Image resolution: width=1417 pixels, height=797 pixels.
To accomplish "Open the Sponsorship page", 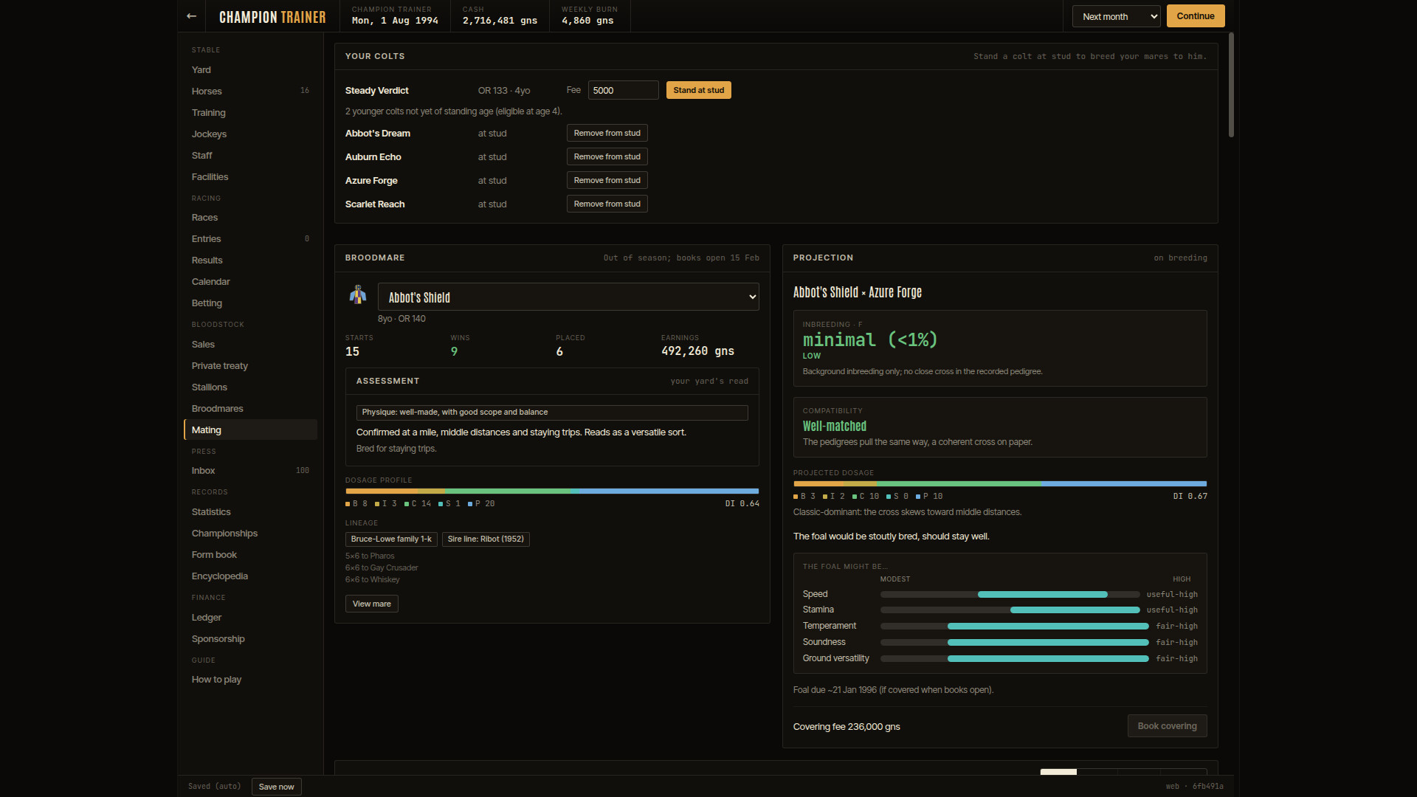I will (250, 639).
